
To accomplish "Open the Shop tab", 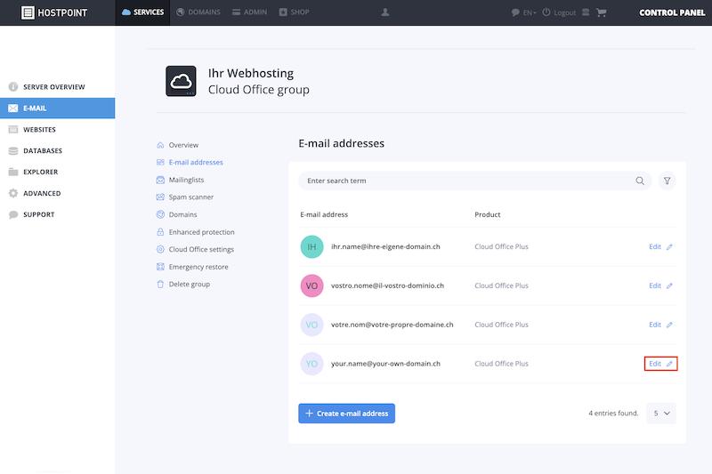I will [295, 12].
